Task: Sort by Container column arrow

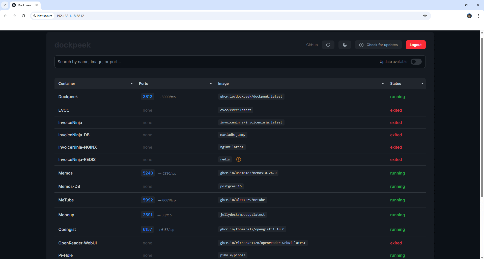Action: tap(131, 83)
